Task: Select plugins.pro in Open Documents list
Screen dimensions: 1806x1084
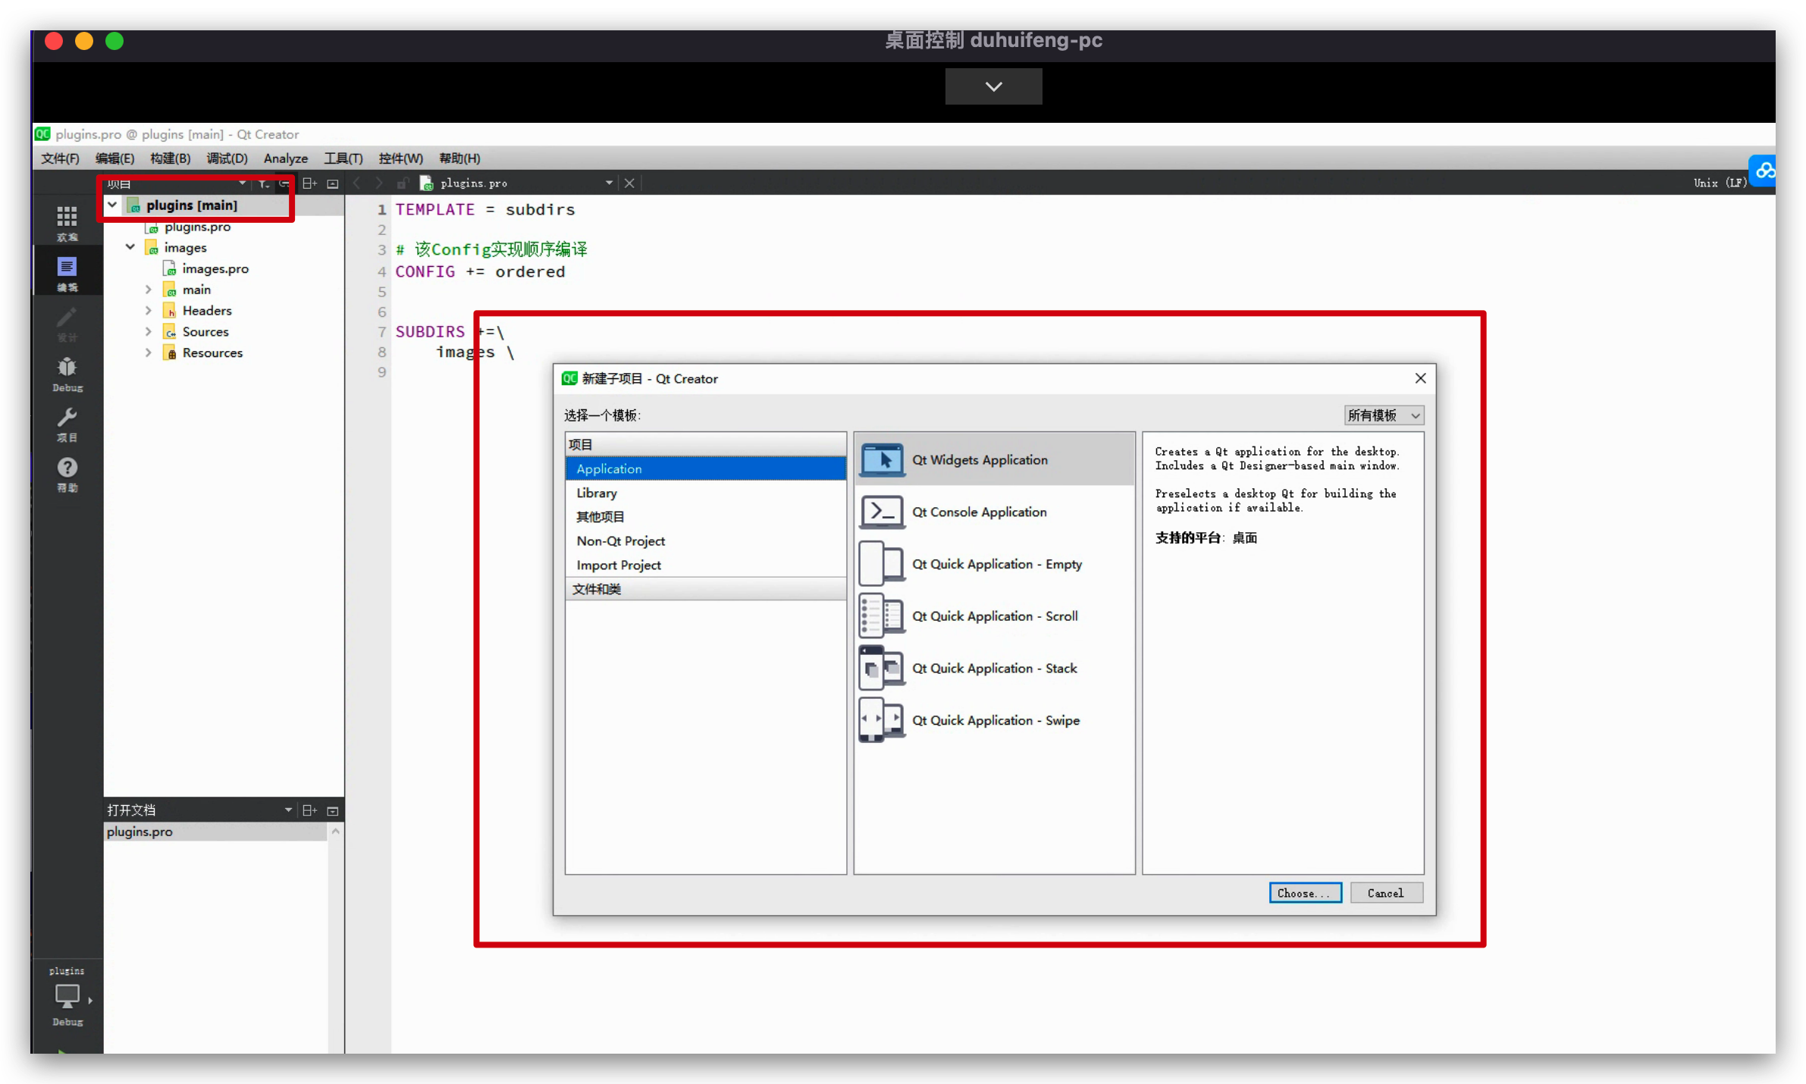Action: [215, 832]
